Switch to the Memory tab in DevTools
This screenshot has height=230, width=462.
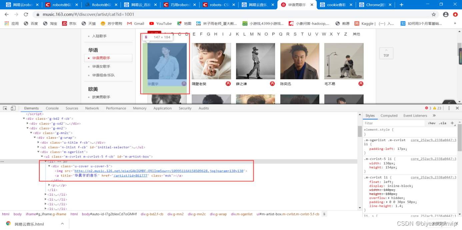point(140,108)
